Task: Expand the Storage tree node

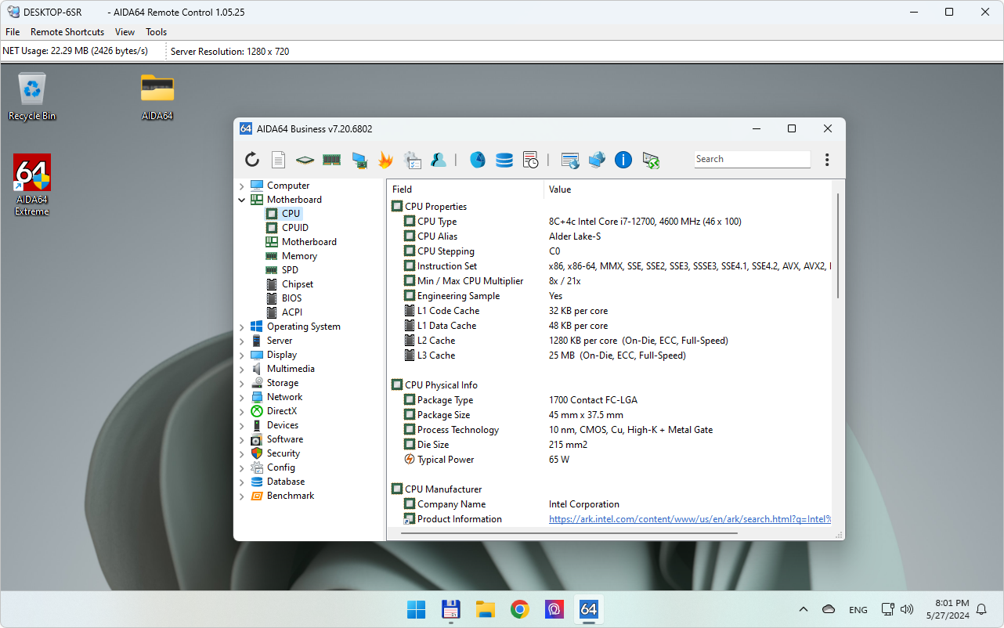Action: pos(242,383)
